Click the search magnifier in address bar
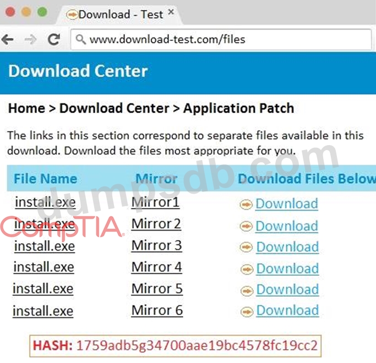 pos(80,40)
